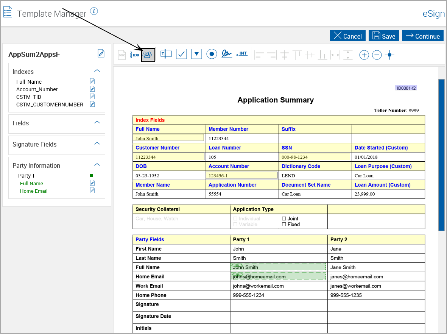Screen dimensions: 447x334
Task: Click the ID0001-f2 label
Action: (406, 88)
